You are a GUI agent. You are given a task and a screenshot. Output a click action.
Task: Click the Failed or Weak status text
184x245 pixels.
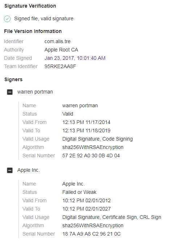coord(79,192)
